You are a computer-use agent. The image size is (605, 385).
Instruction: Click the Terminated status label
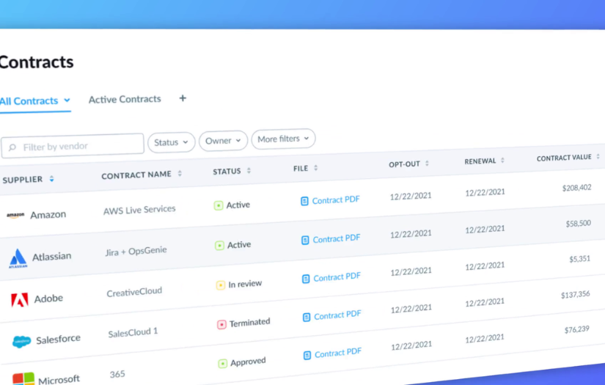[x=249, y=323]
